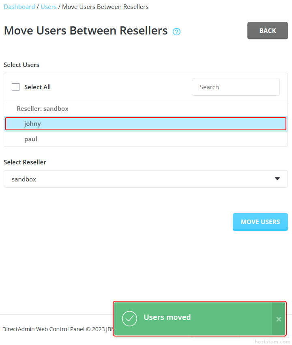Focus the Search input field
This screenshot has height=345, width=292.
pos(236,87)
